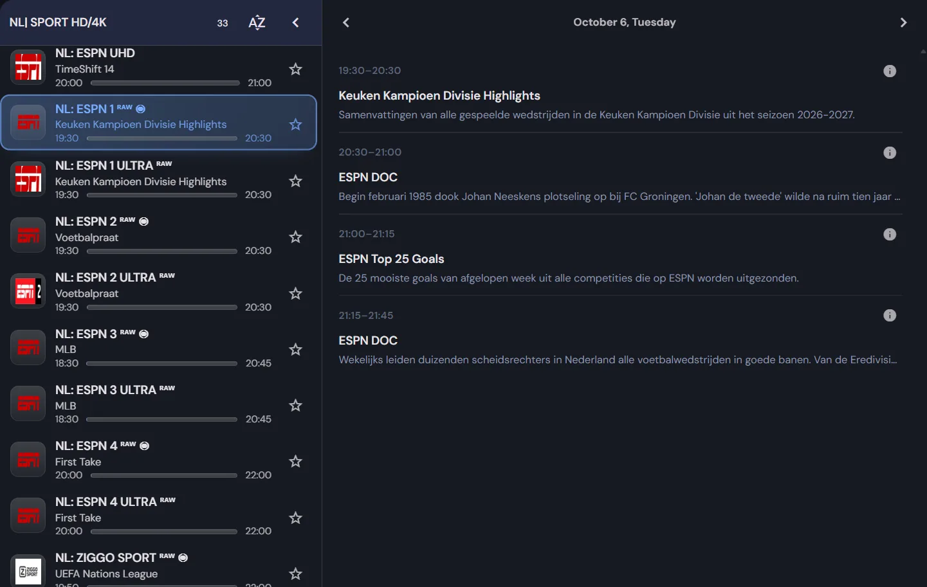The image size is (927, 587).
Task: Star the NL: ZIGGO SPORT channel
Action: pos(295,573)
